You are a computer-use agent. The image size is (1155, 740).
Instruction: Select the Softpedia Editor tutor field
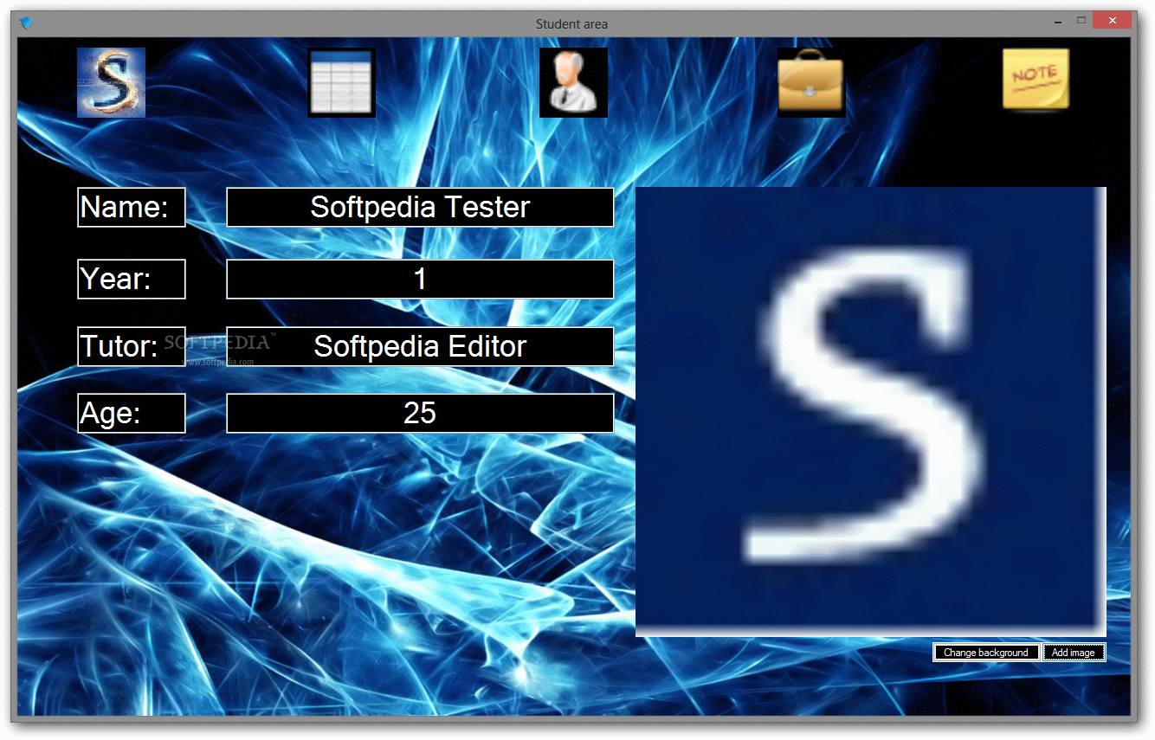[x=420, y=346]
